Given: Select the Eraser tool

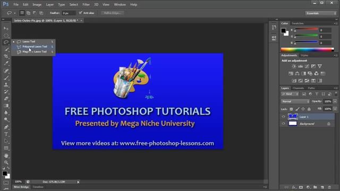Looking at the screenshot, I should (x=6, y=99).
